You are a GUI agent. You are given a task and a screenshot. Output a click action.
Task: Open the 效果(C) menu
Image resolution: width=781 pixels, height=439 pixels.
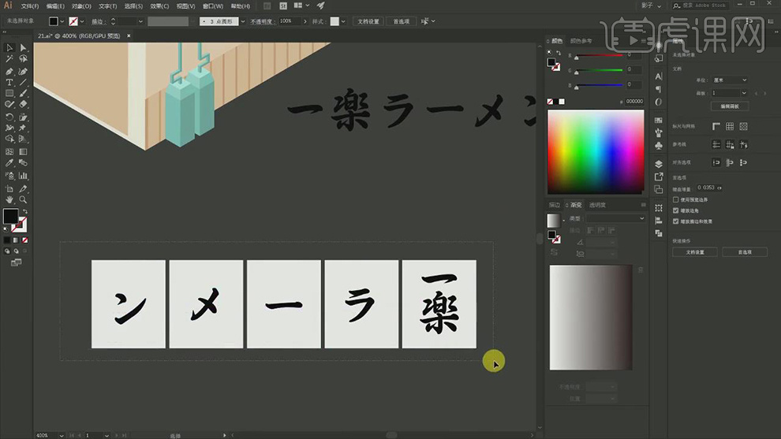click(x=160, y=6)
